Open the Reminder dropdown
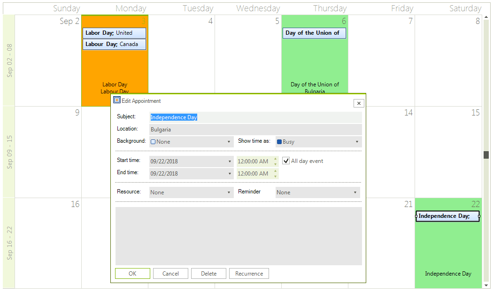 tap(355, 192)
